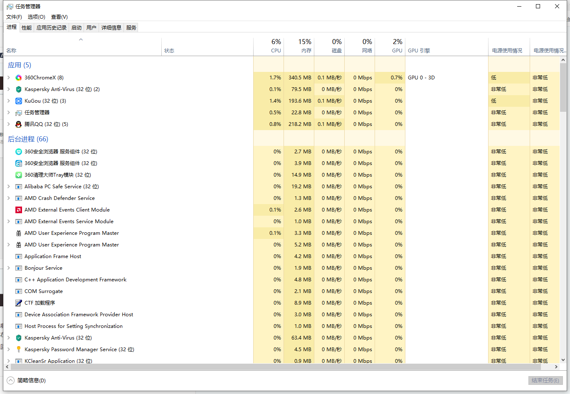Open the 选项(O) menu

click(36, 17)
